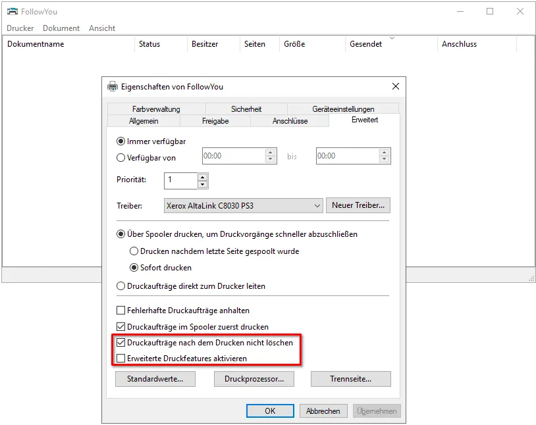Close the Eigenschaften von FollowYou dialog
This screenshot has height=425, width=536.
[x=395, y=86]
